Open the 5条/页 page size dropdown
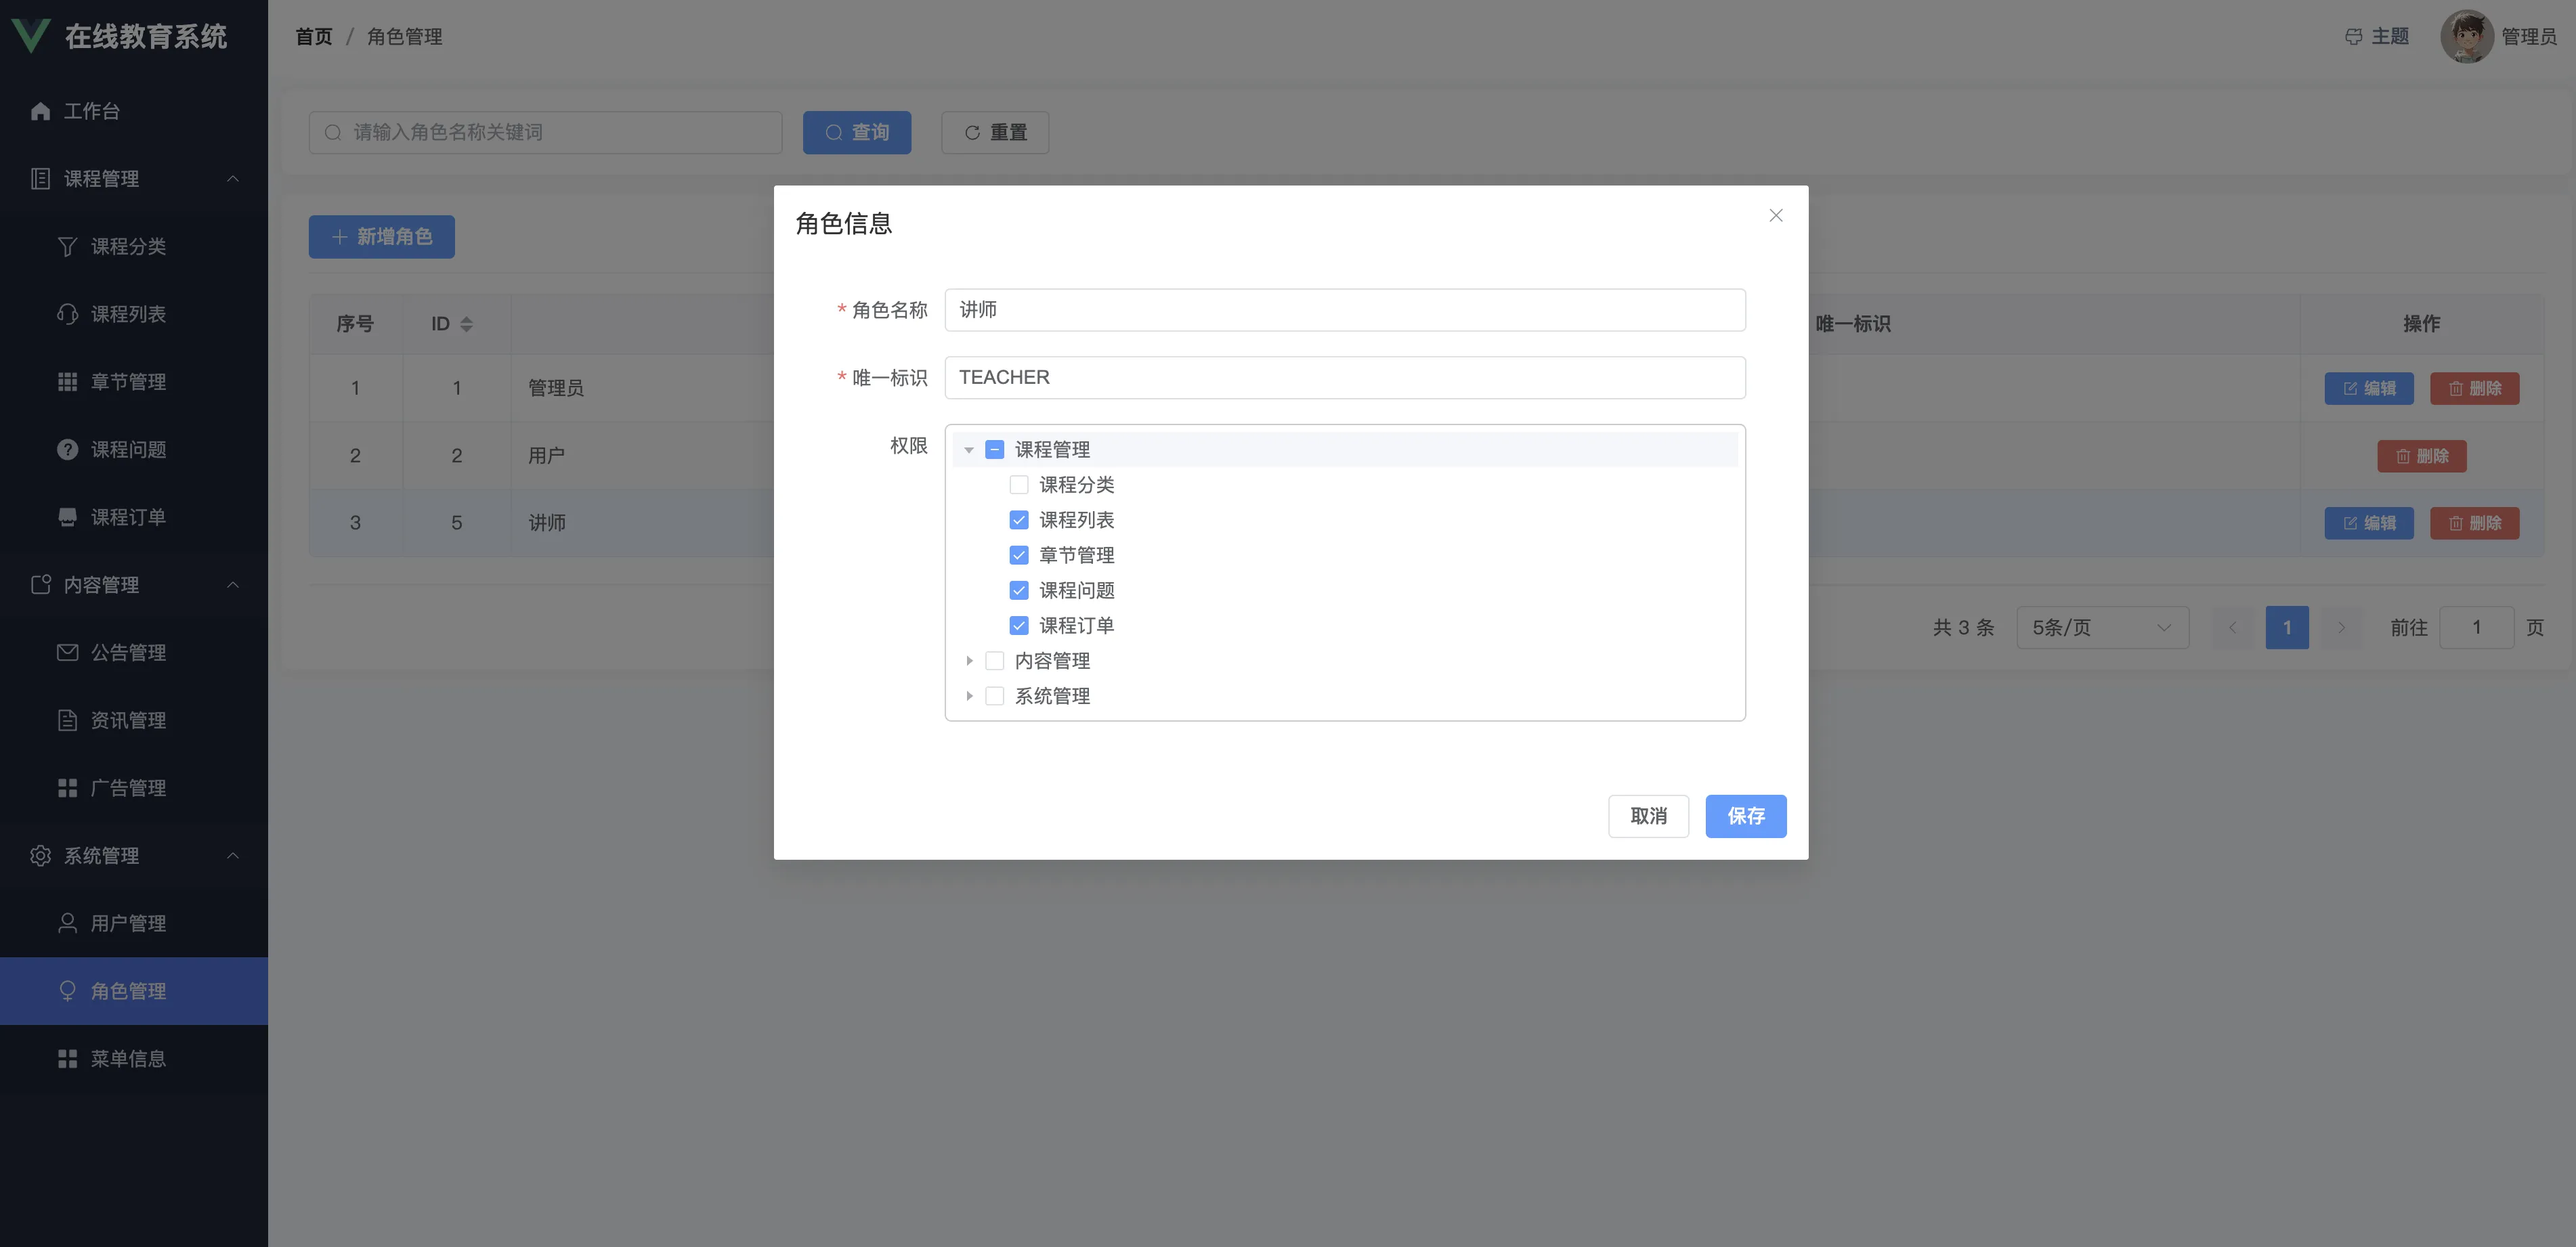 [2102, 628]
